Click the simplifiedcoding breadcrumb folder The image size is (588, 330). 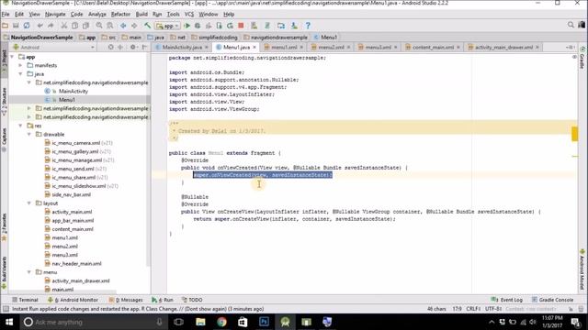[214, 38]
